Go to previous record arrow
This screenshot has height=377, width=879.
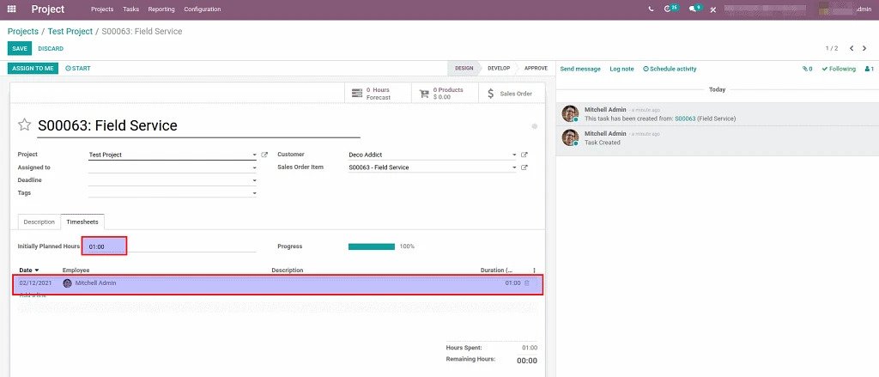coord(852,48)
